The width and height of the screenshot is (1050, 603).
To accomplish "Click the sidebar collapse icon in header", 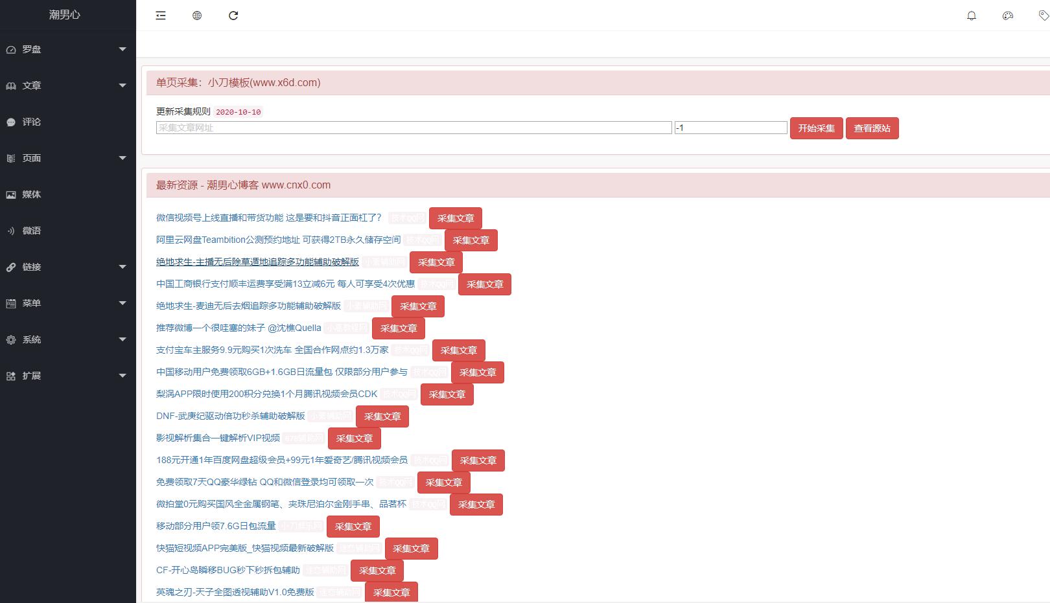I will click(161, 16).
